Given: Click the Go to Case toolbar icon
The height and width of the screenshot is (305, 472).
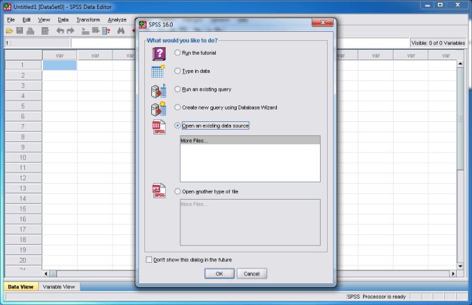Looking at the screenshot, I should 85,31.
